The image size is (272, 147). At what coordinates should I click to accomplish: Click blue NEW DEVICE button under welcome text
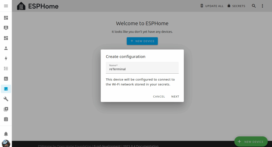point(142,41)
